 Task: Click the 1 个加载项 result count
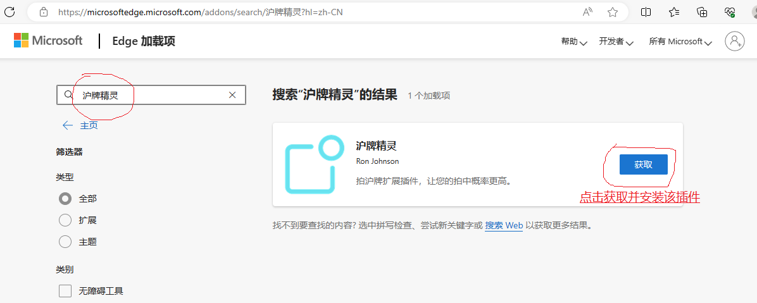coord(429,96)
